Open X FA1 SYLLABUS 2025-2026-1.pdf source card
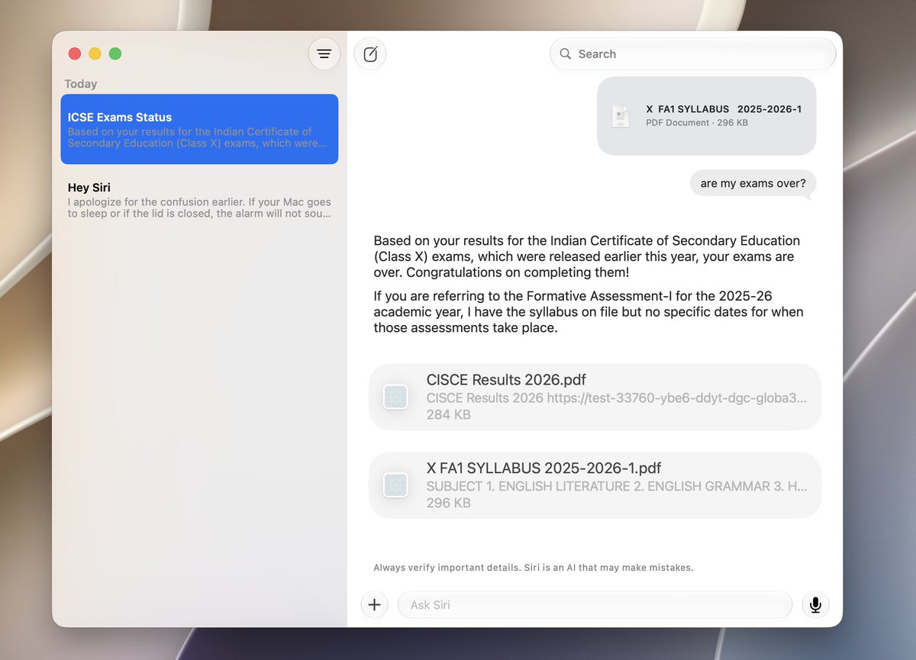Screen dimensions: 916x660 [595, 485]
